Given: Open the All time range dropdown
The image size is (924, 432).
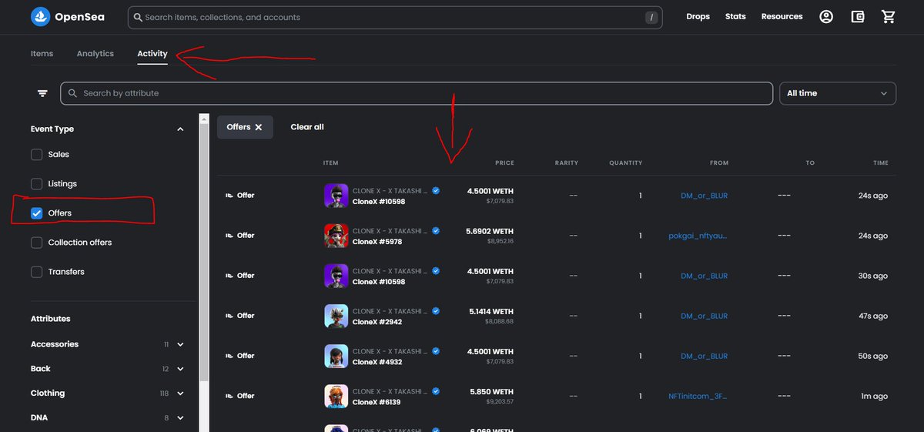Looking at the screenshot, I should click(x=838, y=93).
